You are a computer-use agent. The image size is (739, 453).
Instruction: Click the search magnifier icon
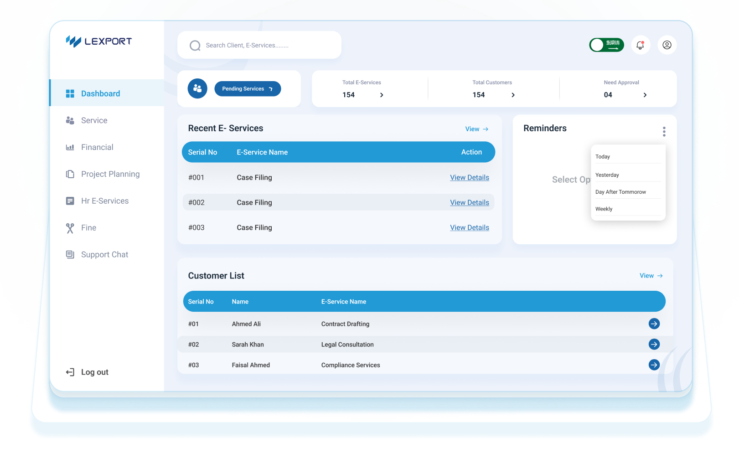[195, 46]
